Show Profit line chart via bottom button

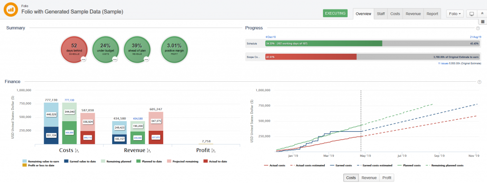tap(387, 178)
